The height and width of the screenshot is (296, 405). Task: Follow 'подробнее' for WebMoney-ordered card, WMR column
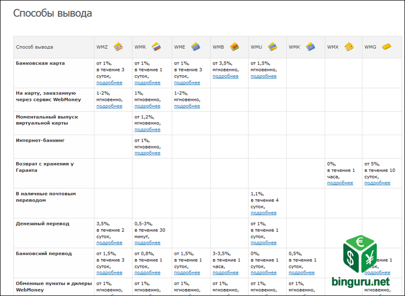(147, 106)
